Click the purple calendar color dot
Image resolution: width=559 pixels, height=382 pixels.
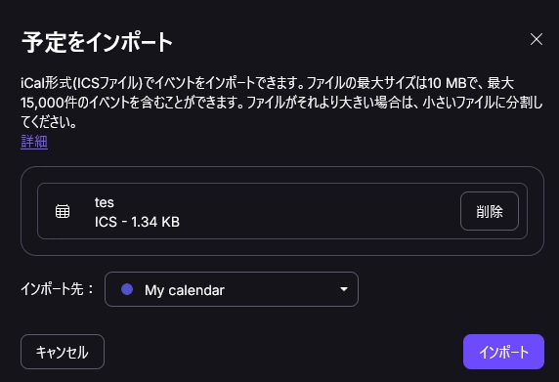127,289
